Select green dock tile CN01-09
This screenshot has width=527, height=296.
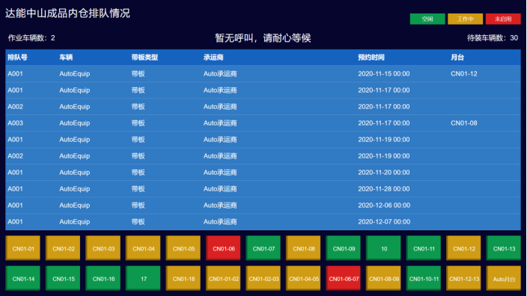[343, 248]
